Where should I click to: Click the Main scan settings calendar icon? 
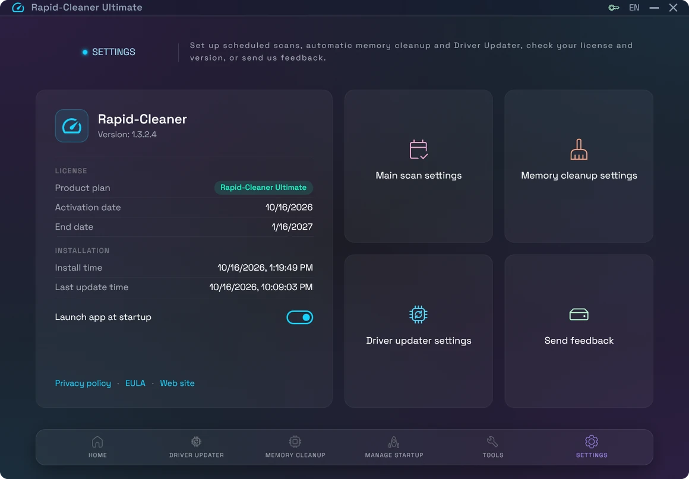coord(418,150)
